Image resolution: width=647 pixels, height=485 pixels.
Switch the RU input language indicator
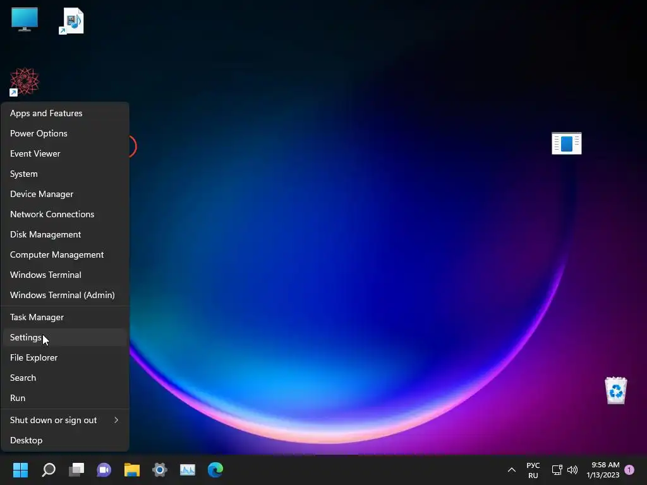click(x=533, y=470)
